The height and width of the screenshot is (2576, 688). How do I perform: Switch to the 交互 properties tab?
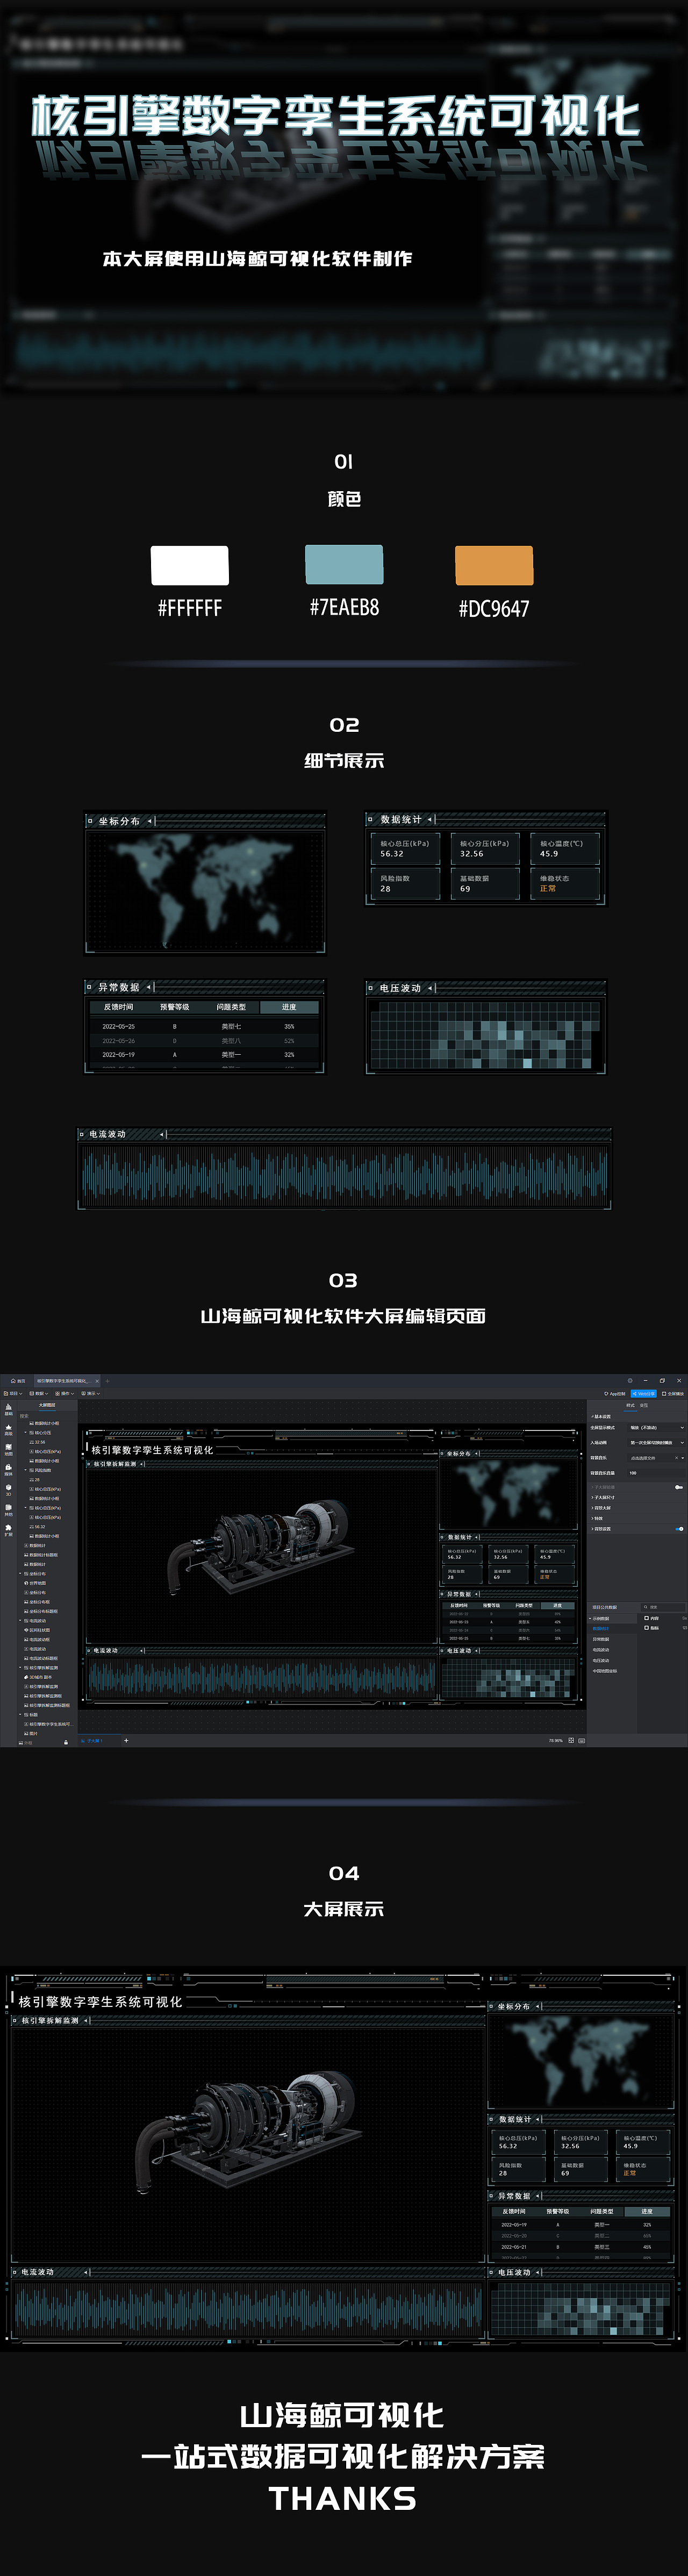coord(644,1405)
